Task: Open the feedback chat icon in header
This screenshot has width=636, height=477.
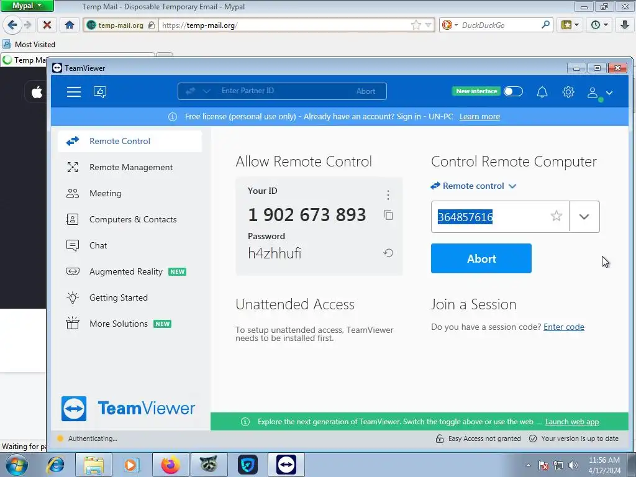Action: point(100,92)
